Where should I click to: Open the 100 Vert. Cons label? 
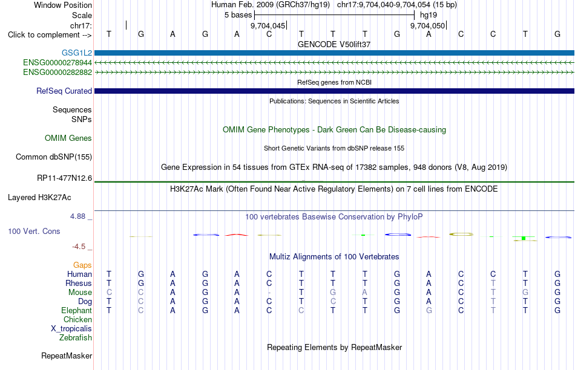[x=34, y=231]
